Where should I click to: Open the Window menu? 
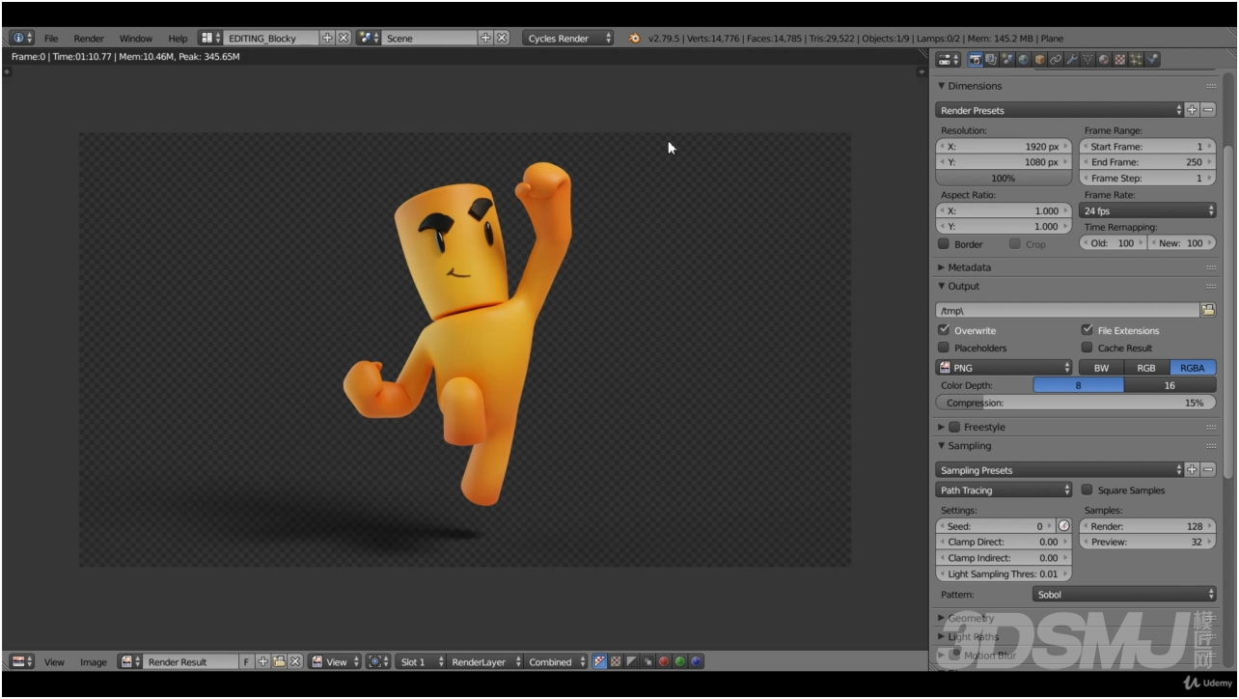(136, 39)
